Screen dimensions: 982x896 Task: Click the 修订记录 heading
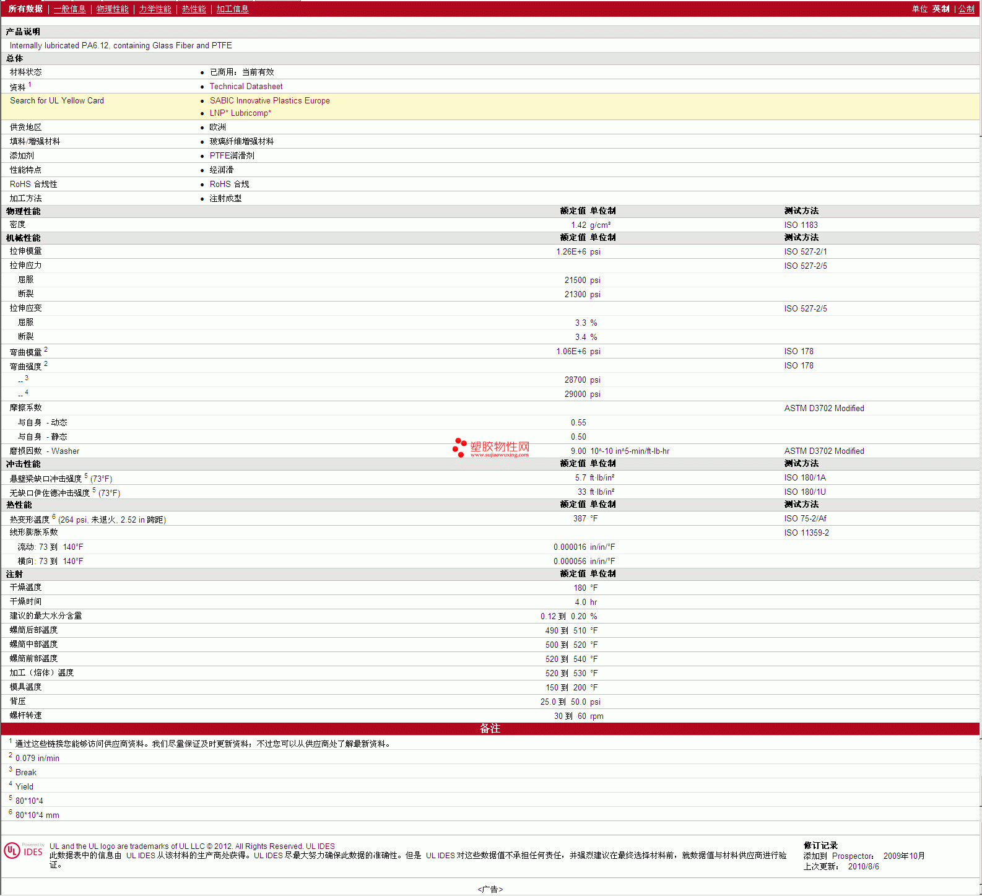[820, 846]
